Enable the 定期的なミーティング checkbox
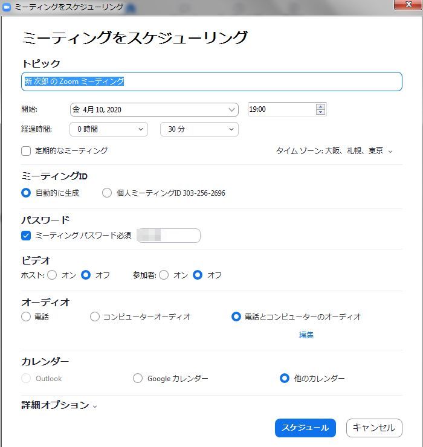423x447 pixels. [26, 151]
